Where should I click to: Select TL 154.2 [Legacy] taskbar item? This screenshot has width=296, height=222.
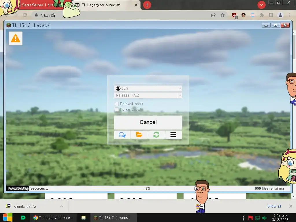[113, 218]
